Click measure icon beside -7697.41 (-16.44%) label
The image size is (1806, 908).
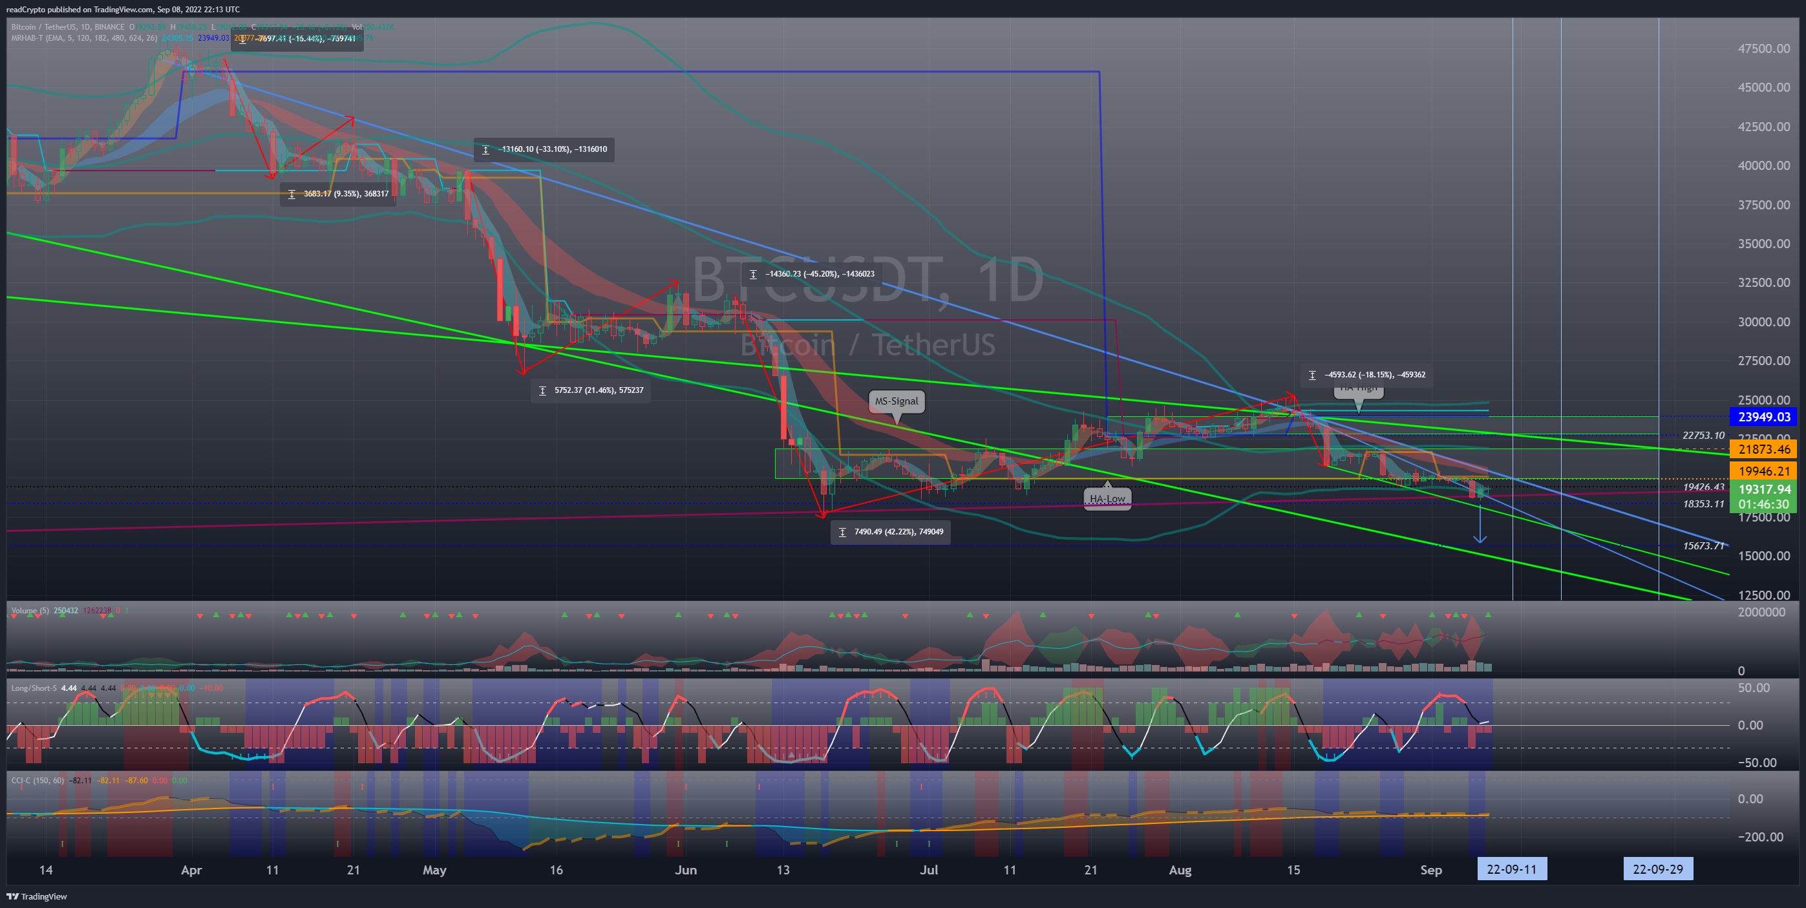(x=242, y=39)
